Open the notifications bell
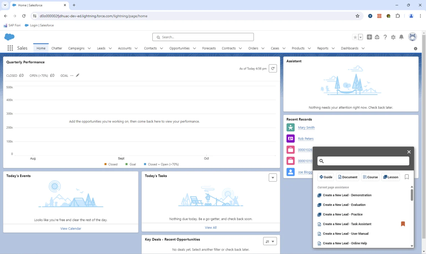This screenshot has height=254, width=426. click(401, 37)
